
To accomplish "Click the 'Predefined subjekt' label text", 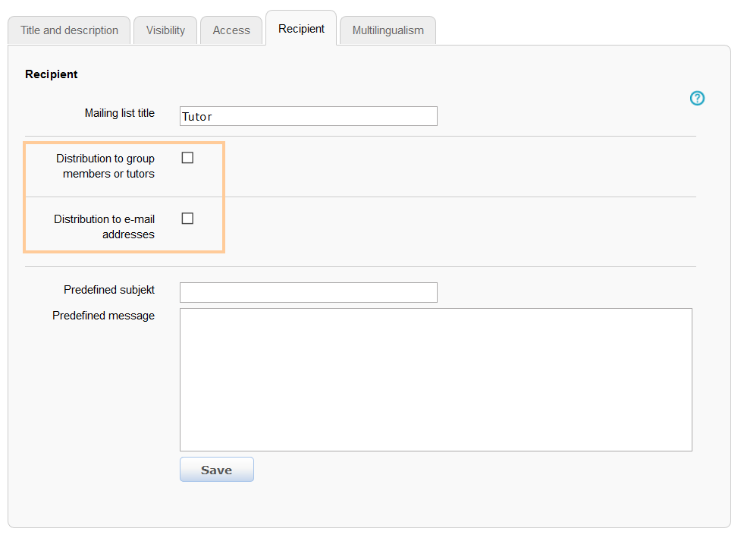I will tap(109, 290).
